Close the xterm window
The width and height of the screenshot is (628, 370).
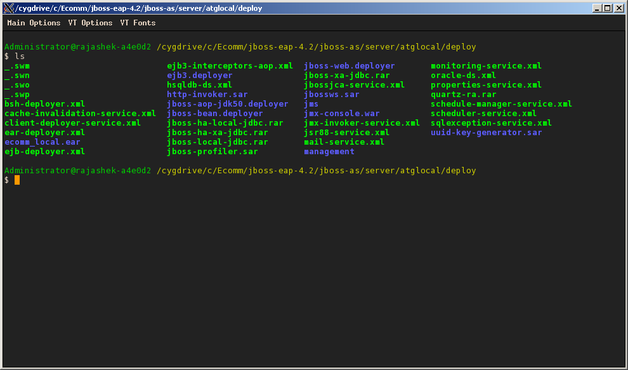click(x=619, y=8)
